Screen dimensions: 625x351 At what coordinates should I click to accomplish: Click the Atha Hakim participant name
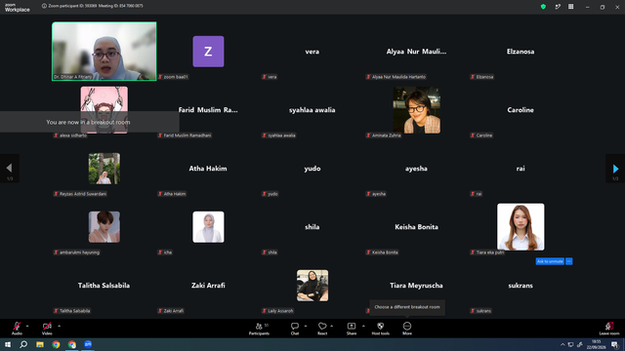point(208,169)
